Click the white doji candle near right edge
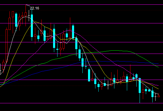This screenshot has height=111, width=163. tap(155, 97)
